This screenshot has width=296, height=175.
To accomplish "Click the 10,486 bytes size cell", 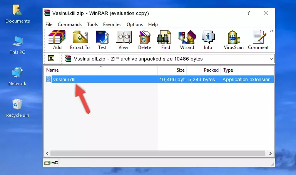I will (172, 80).
